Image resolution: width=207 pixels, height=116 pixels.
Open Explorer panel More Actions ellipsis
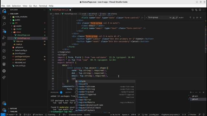coord(44,10)
